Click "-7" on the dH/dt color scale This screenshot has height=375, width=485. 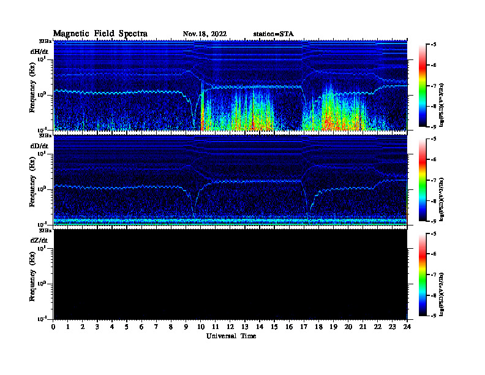tap(434, 86)
